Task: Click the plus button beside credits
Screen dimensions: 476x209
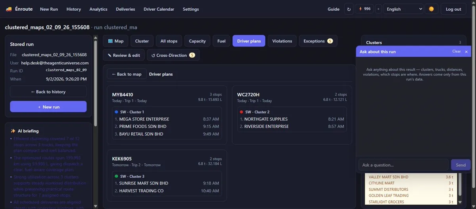Action: pyautogui.click(x=378, y=9)
